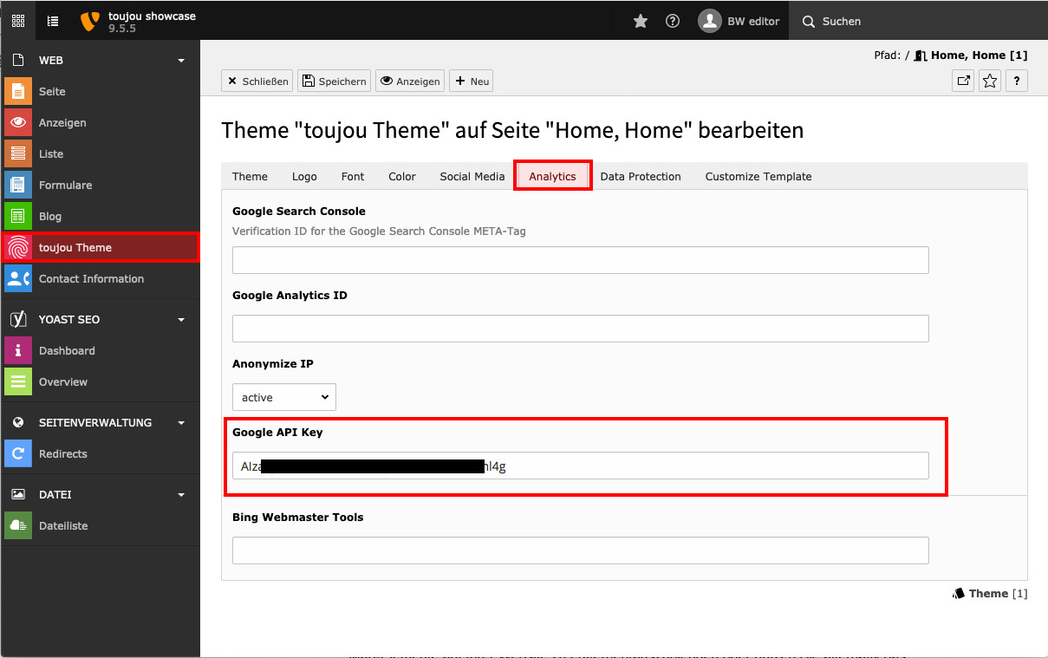The height and width of the screenshot is (658, 1048).
Task: Click the Google Analytics ID input field
Action: (x=580, y=329)
